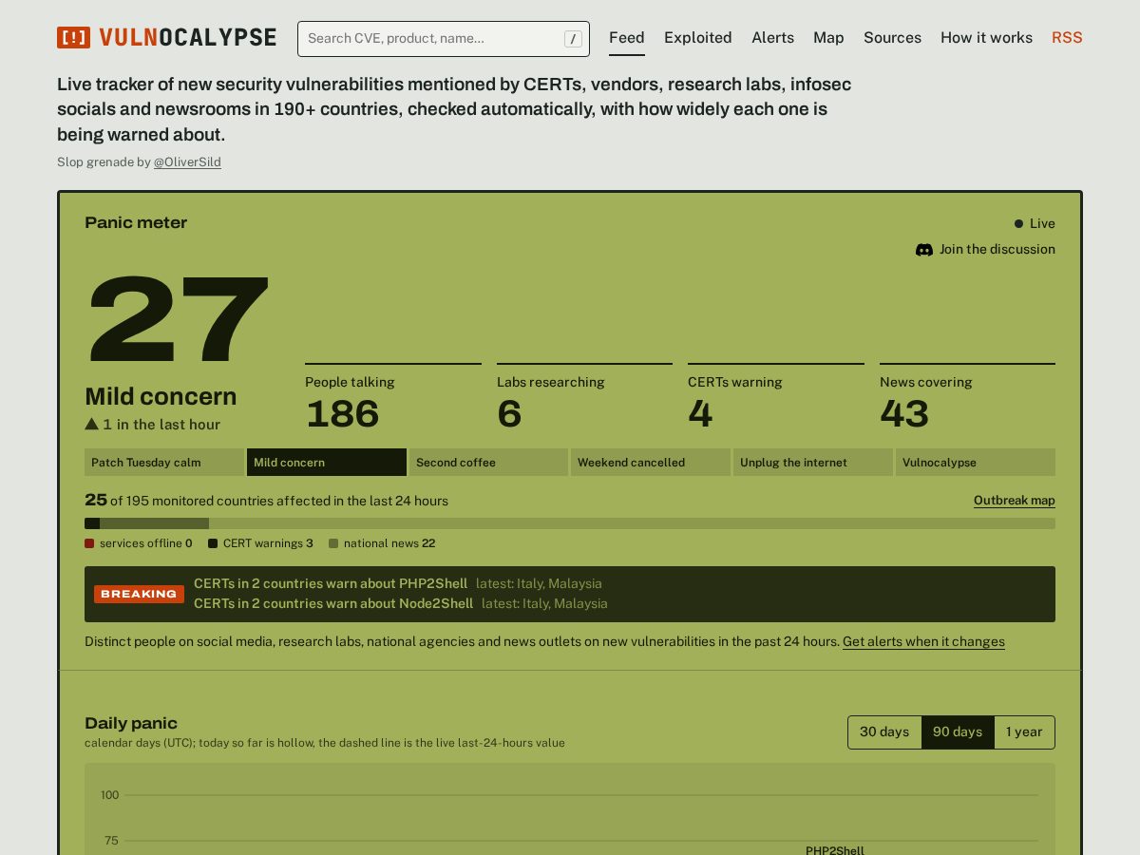The height and width of the screenshot is (855, 1140).
Task: Click the BREAKING badge
Action: click(x=139, y=594)
